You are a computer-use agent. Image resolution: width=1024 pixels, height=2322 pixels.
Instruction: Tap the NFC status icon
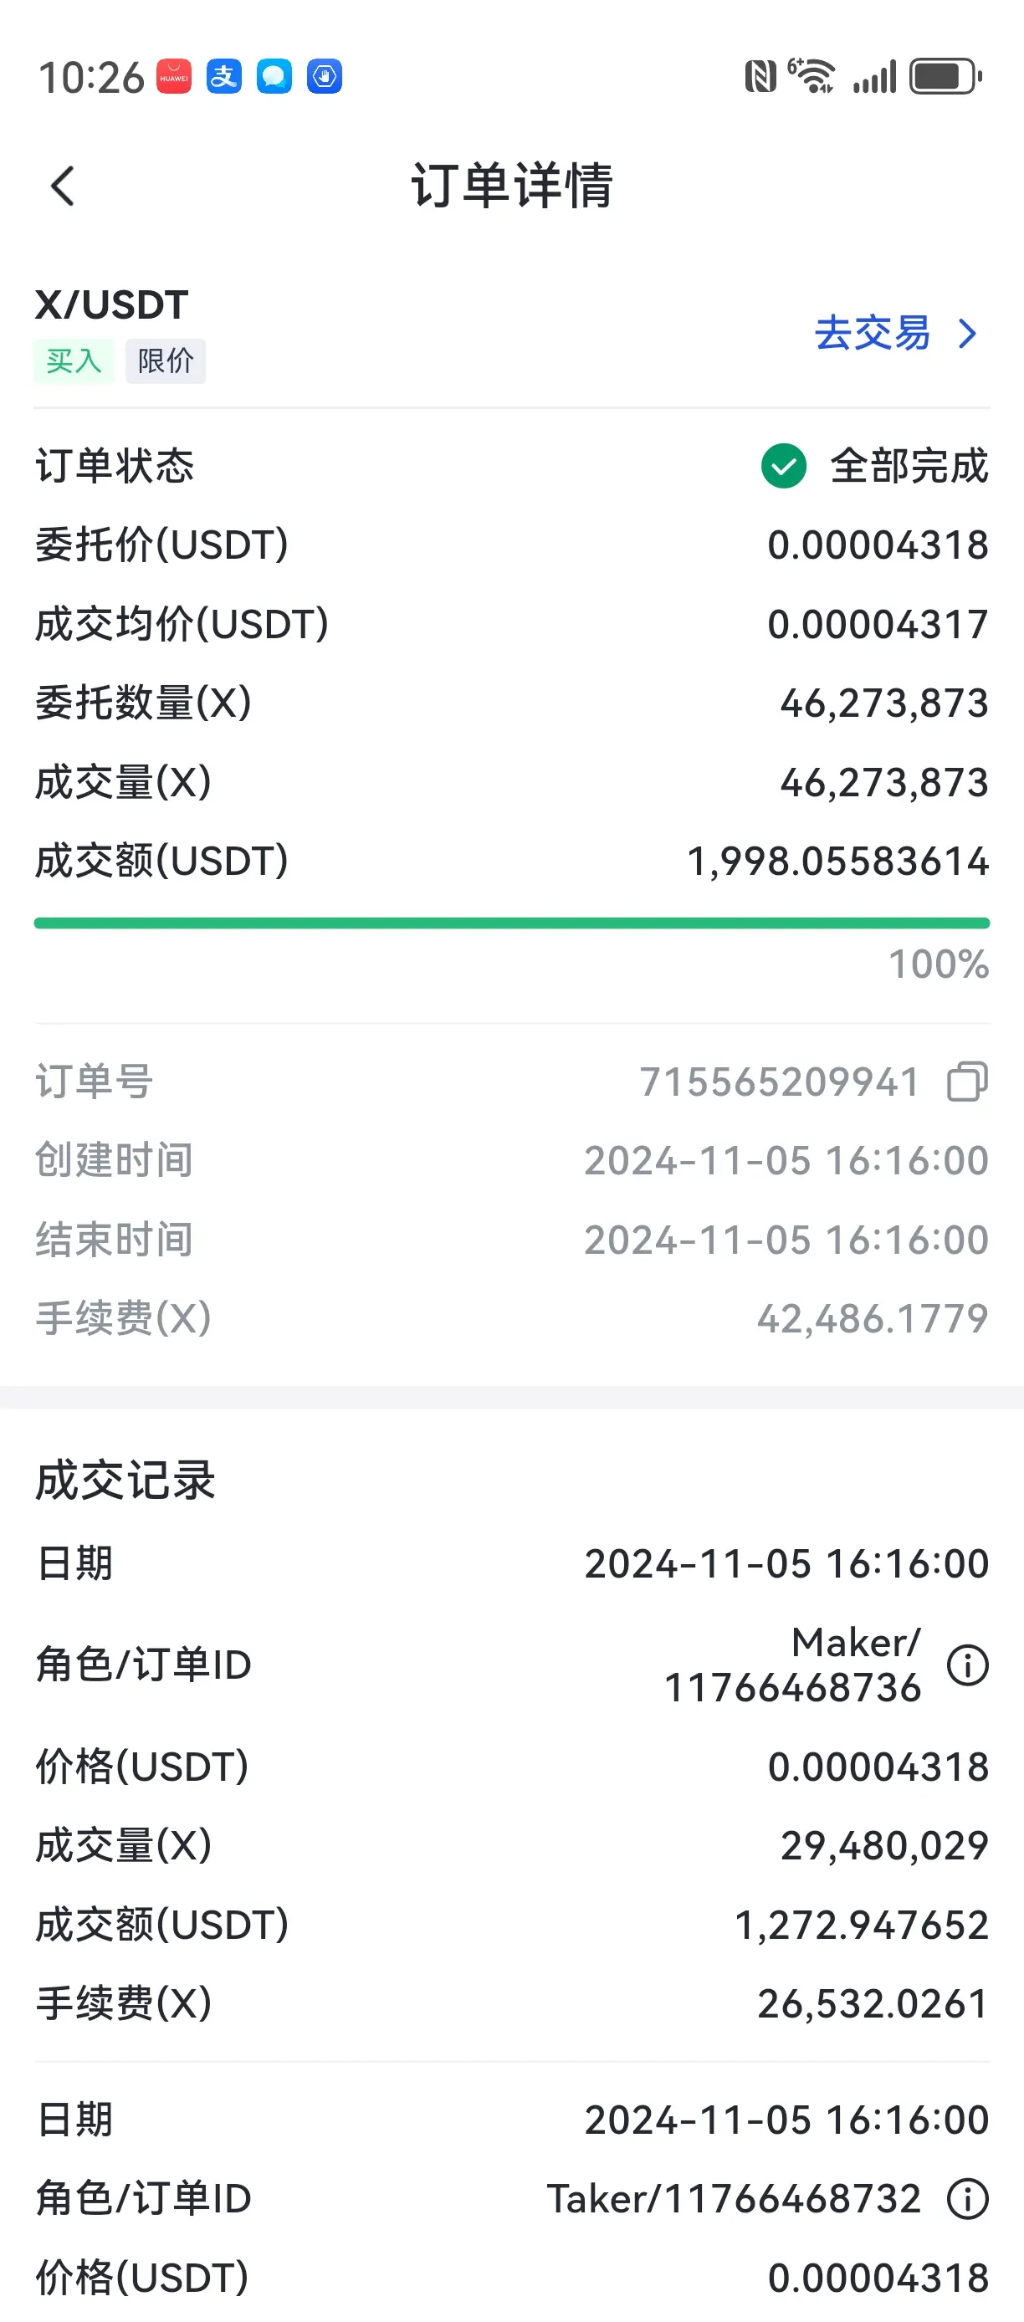point(760,77)
